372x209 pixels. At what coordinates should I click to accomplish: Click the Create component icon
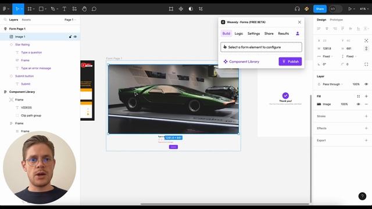181,9
